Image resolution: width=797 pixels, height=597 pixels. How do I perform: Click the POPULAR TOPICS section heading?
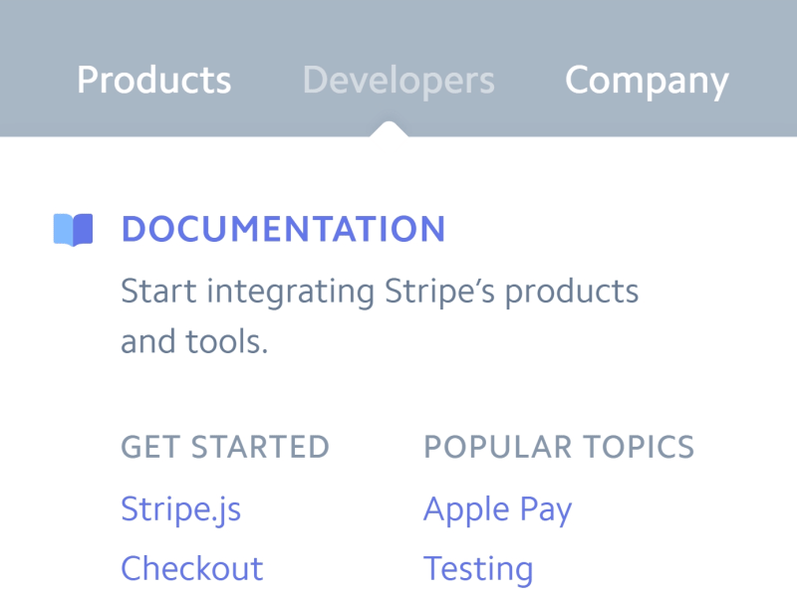[559, 447]
